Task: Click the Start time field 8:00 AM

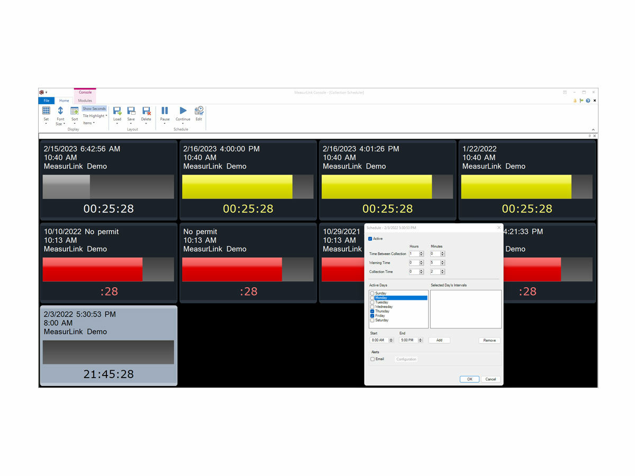Action: pyautogui.click(x=383, y=340)
